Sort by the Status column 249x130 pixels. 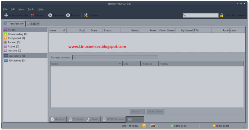(112, 30)
